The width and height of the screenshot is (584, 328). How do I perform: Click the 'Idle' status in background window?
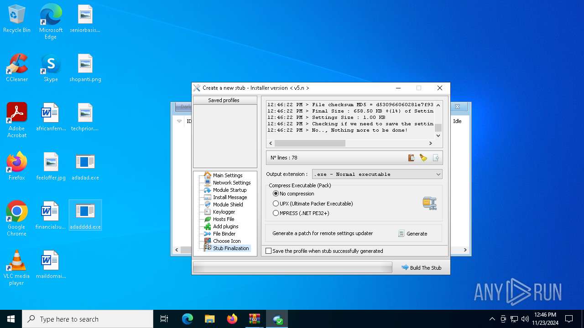457,121
